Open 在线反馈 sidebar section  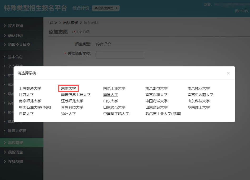point(22,162)
